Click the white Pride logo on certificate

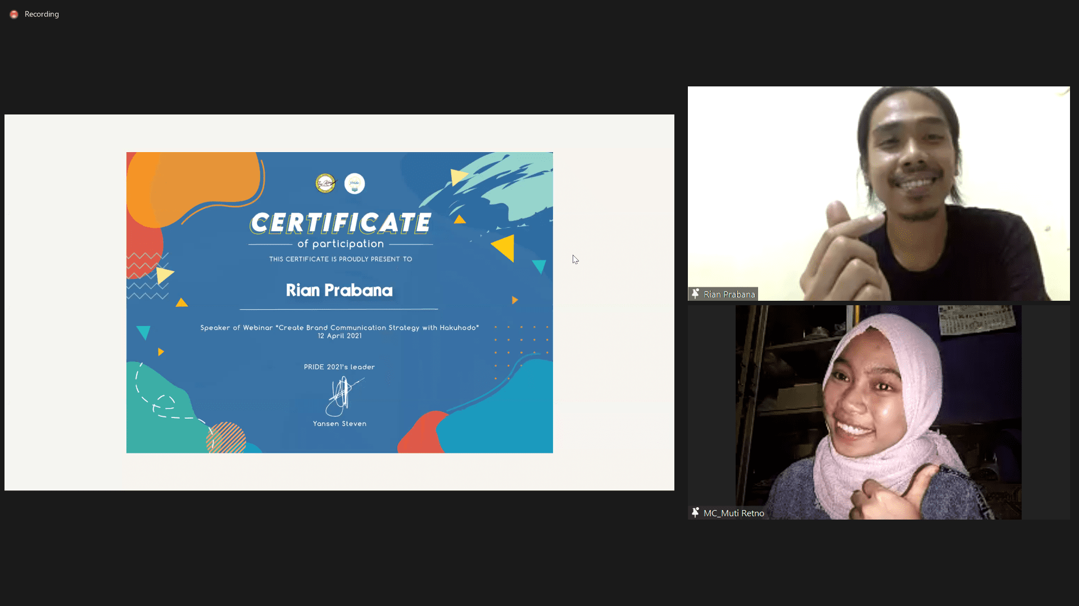tap(355, 183)
